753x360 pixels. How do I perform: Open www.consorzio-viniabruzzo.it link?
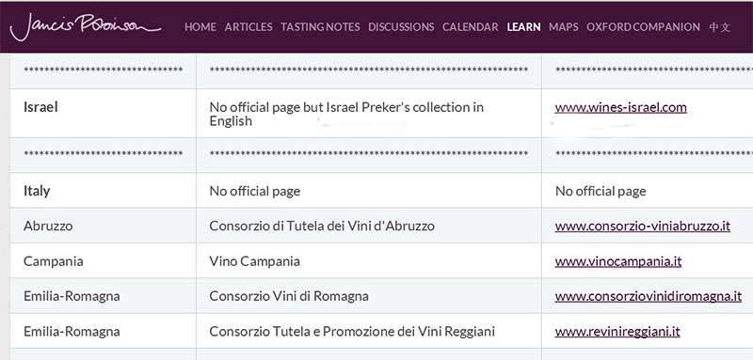click(x=643, y=226)
